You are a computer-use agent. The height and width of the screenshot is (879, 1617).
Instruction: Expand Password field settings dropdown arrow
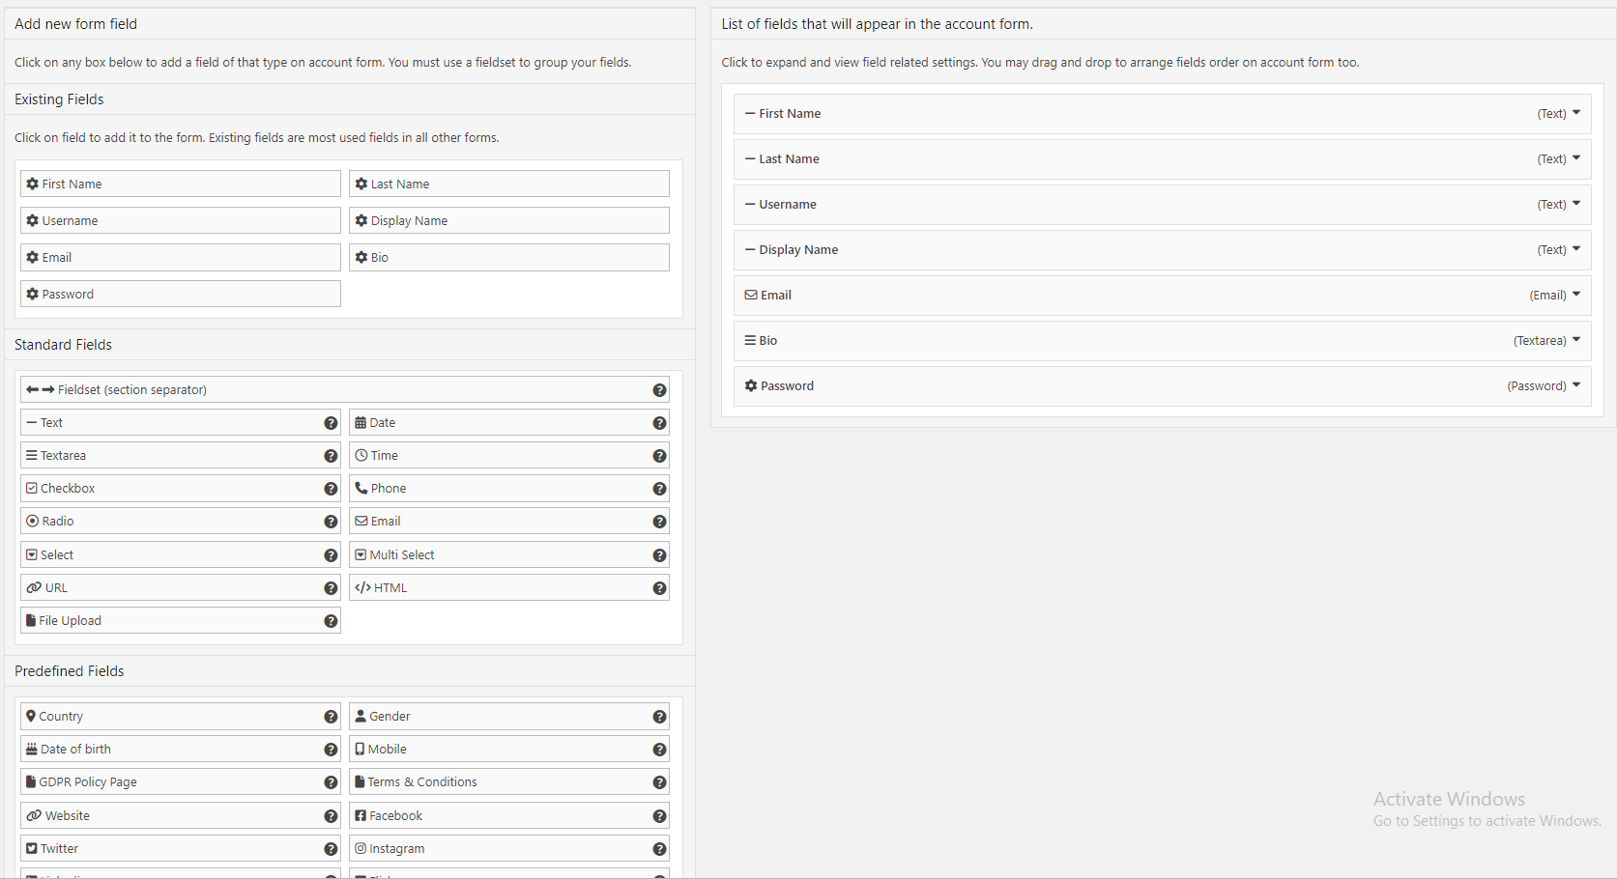tap(1575, 385)
